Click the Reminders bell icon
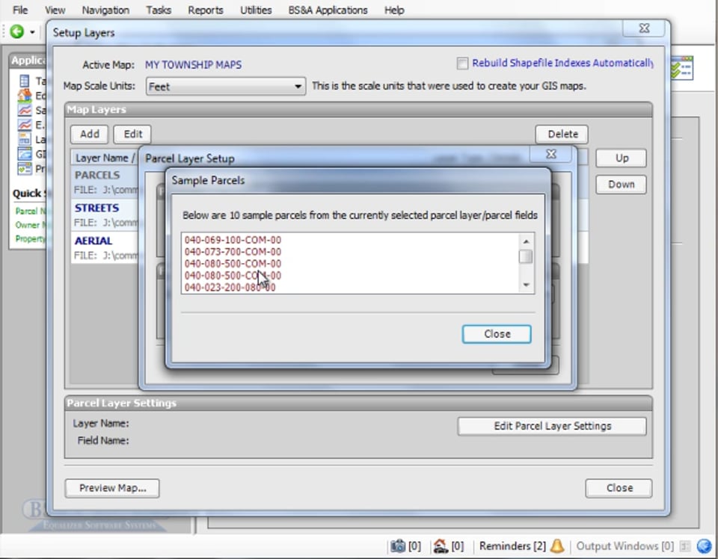Viewport: 718px width, 559px height. click(557, 546)
